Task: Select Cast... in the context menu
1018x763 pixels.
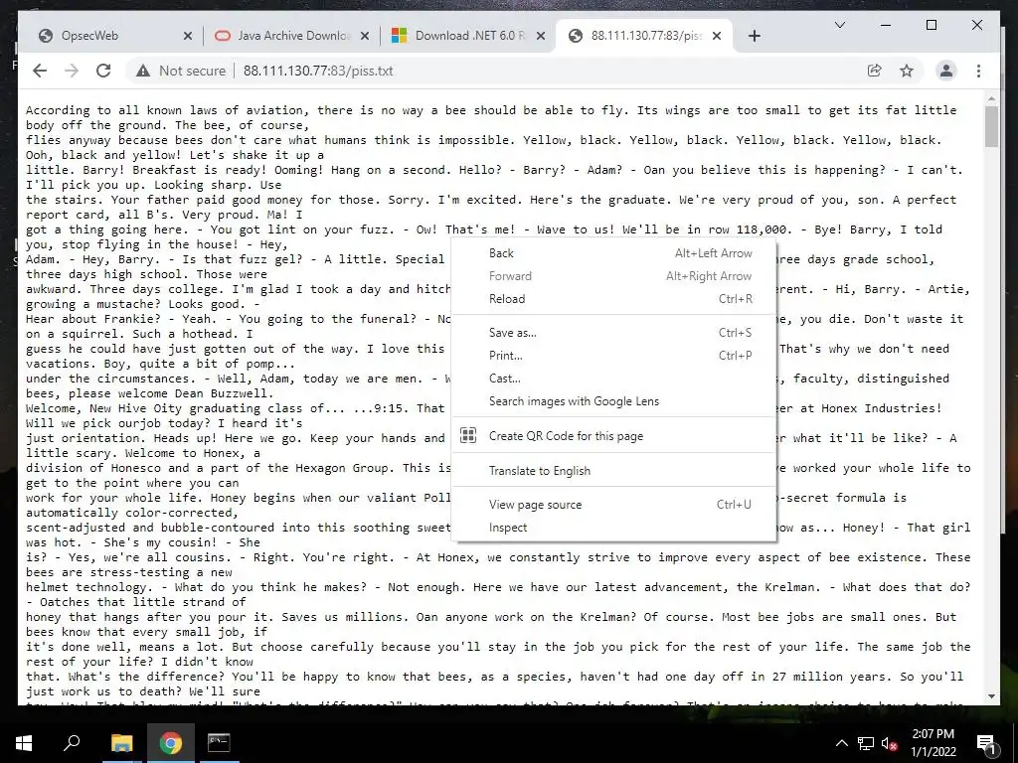Action: pyautogui.click(x=613, y=378)
